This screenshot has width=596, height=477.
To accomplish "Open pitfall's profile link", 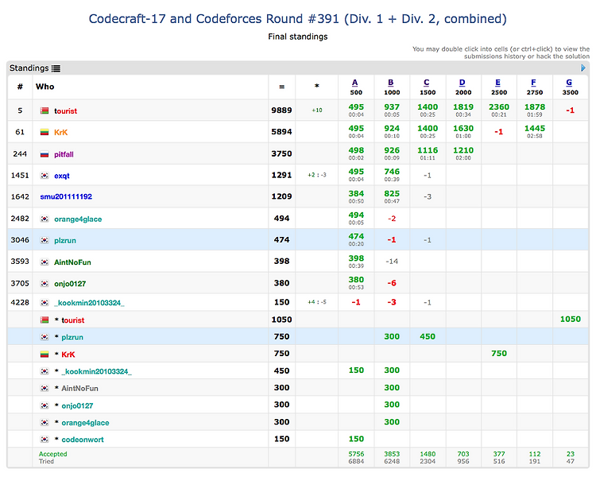I will click(x=64, y=154).
